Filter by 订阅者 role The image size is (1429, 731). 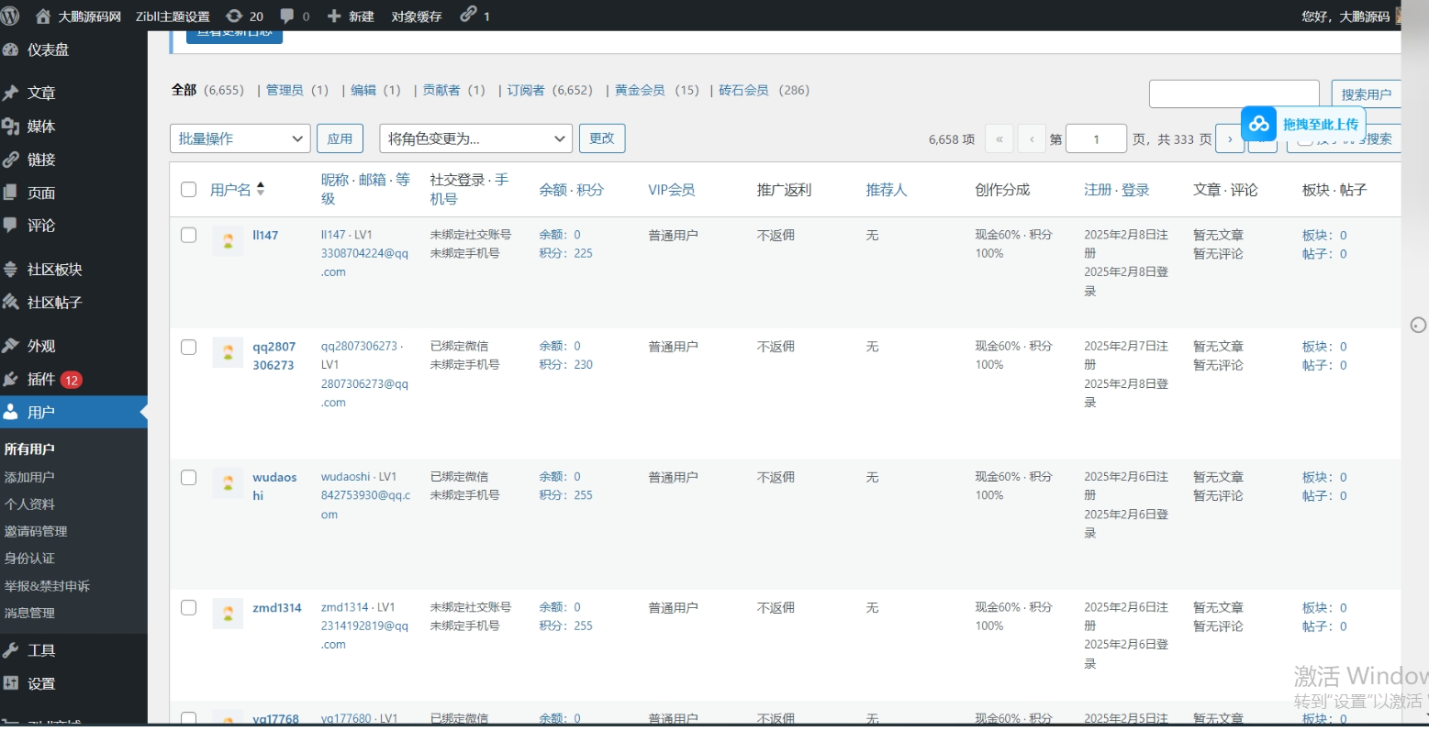pyautogui.click(x=526, y=90)
